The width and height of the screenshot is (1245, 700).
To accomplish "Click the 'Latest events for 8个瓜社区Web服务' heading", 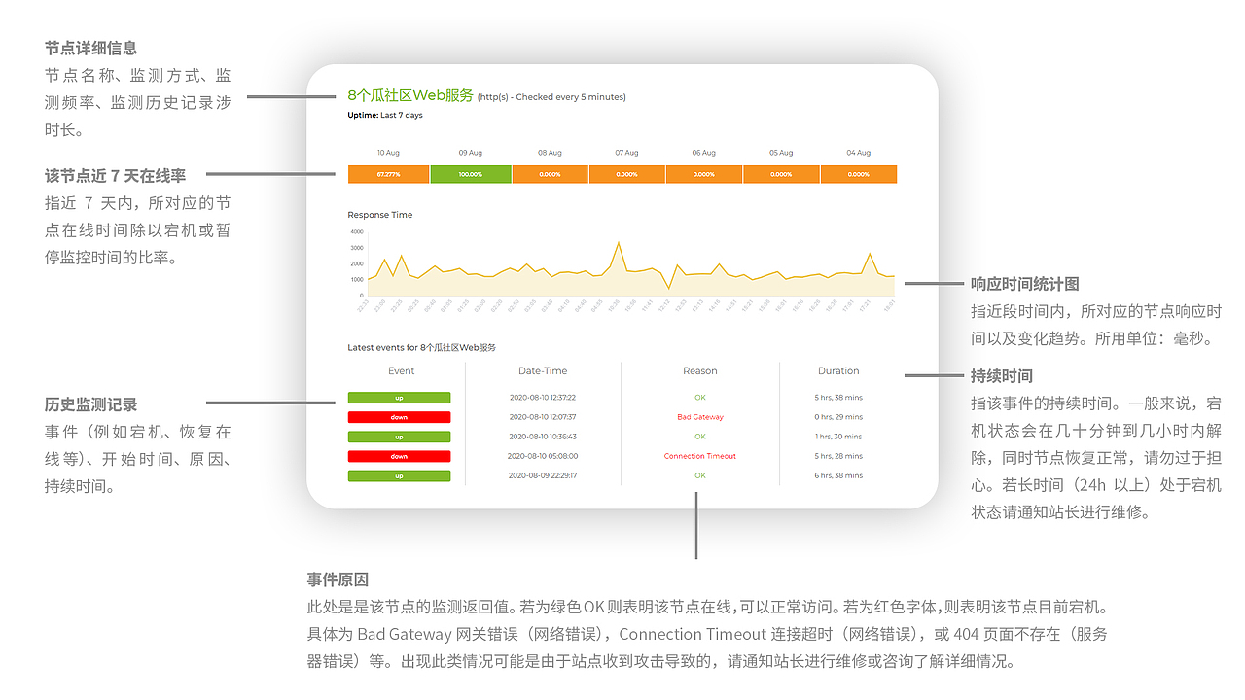I will click(x=421, y=347).
